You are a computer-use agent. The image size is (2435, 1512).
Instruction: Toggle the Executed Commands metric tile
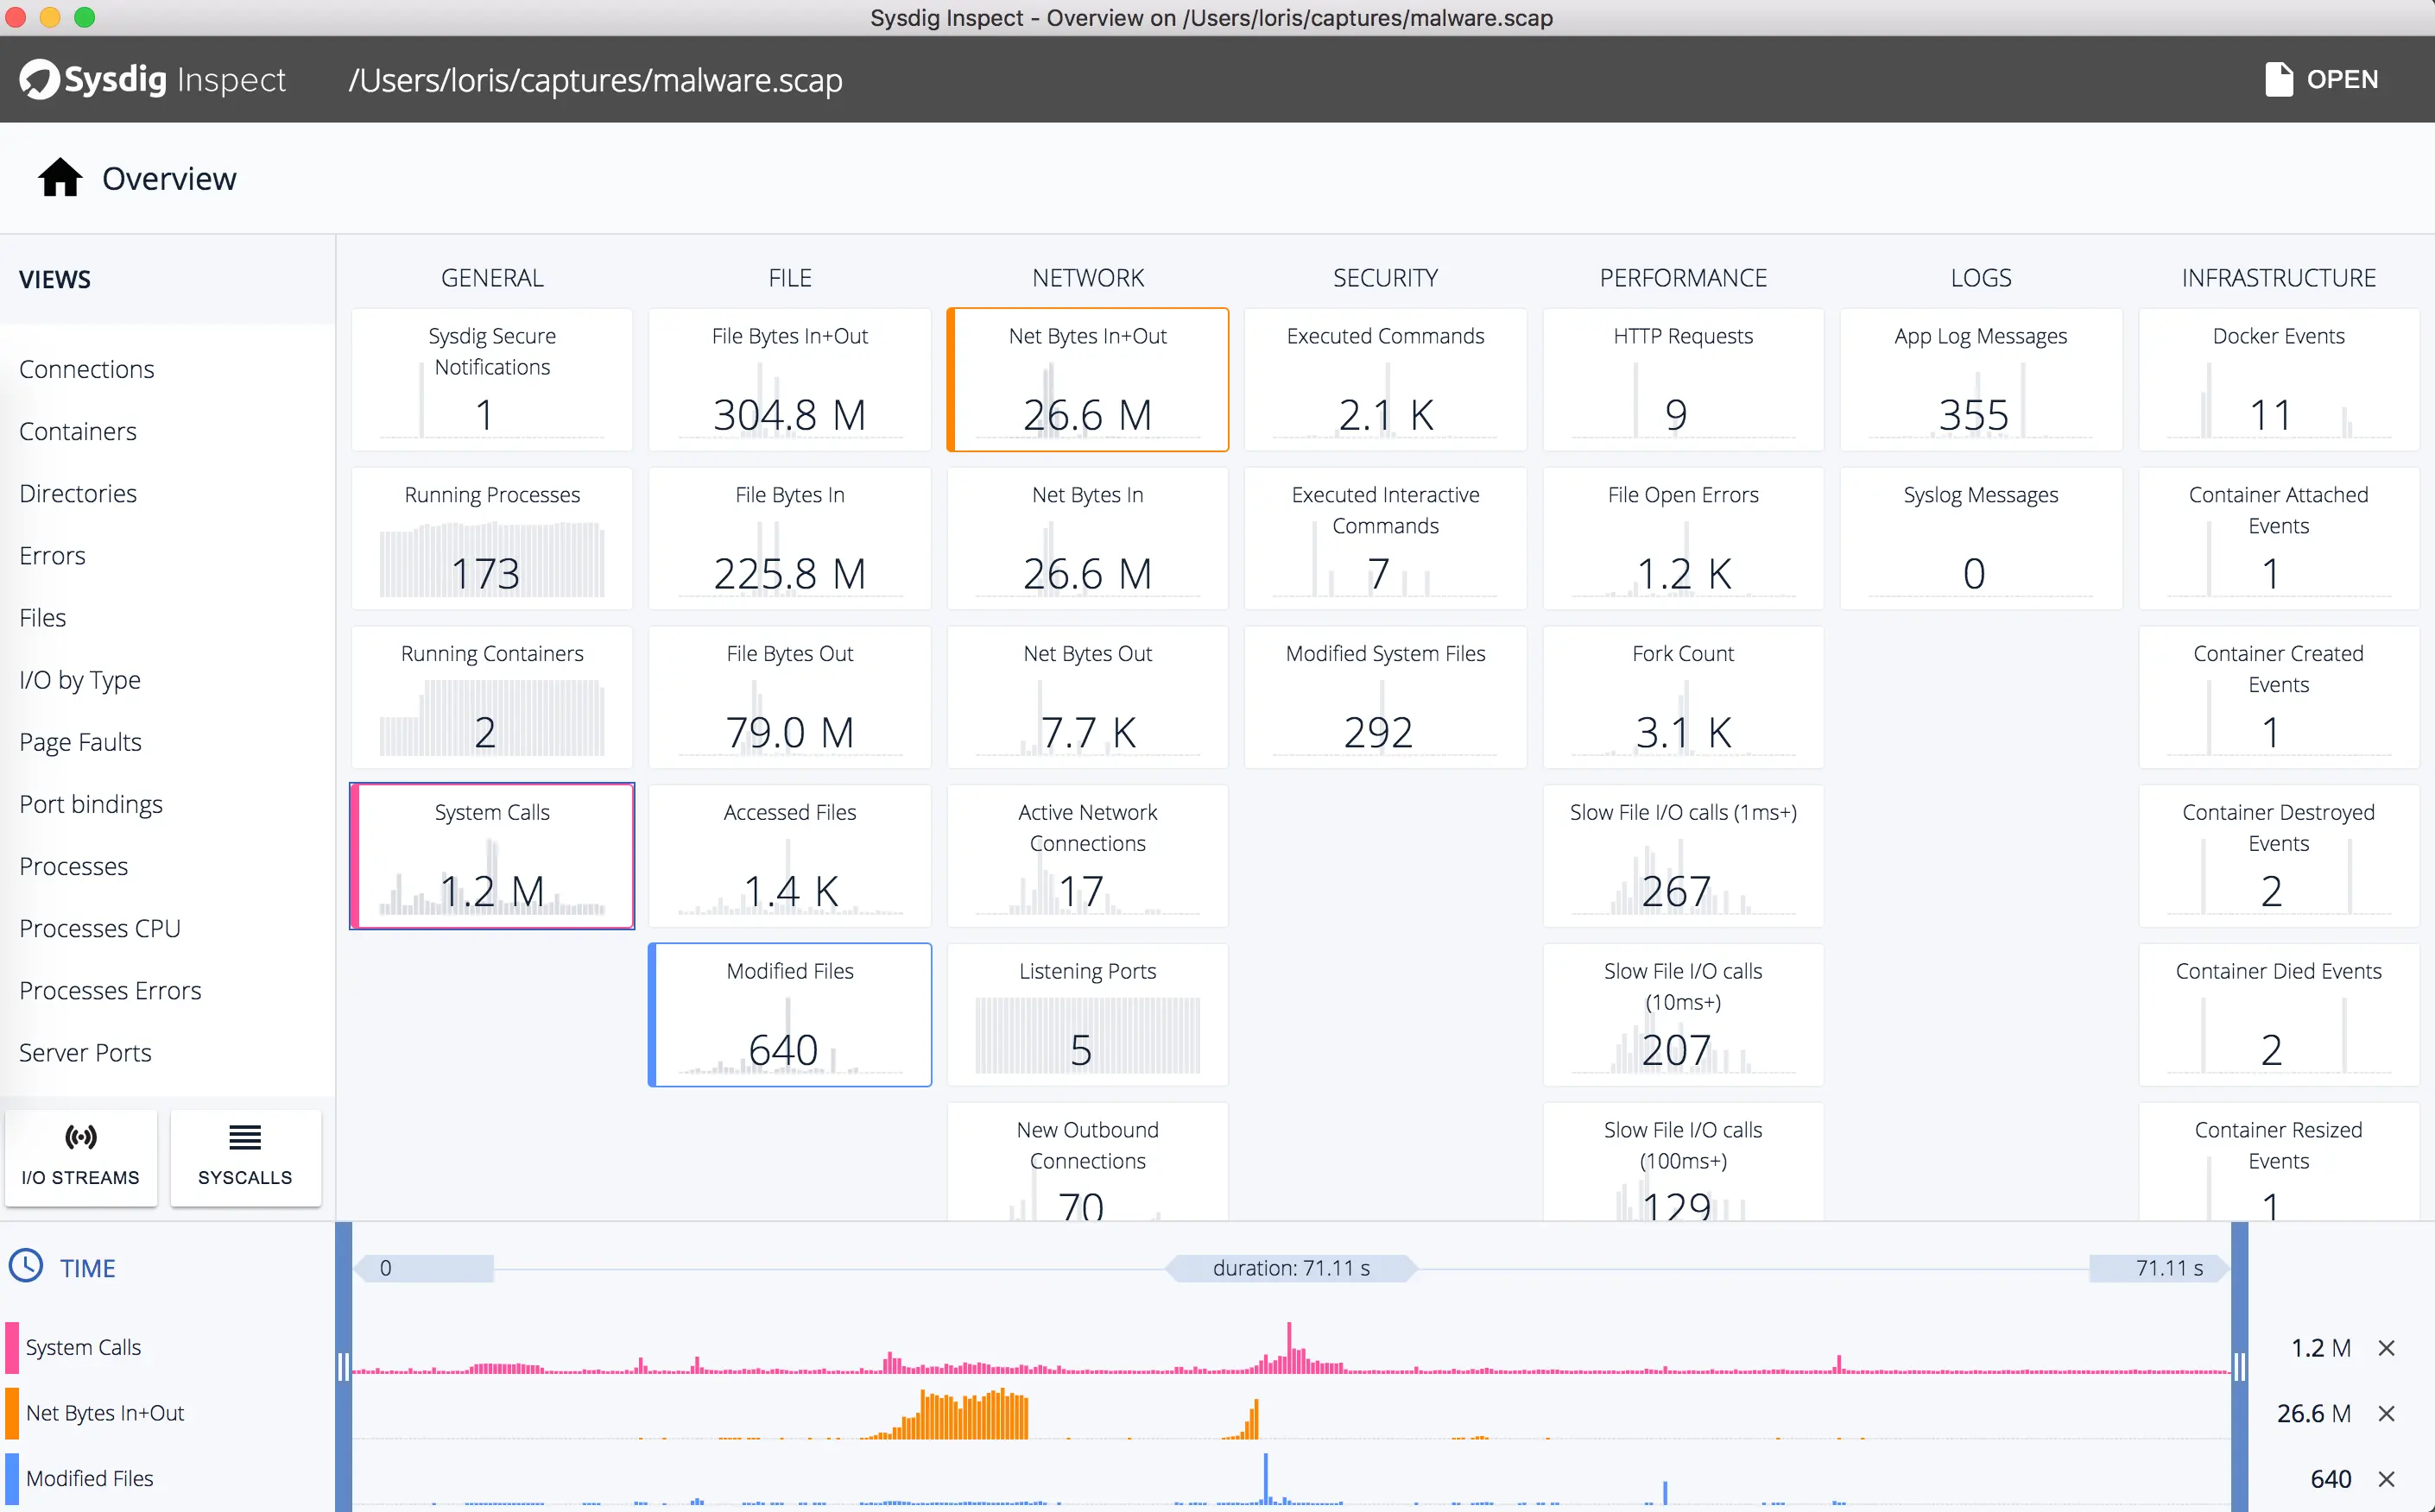tap(1384, 380)
